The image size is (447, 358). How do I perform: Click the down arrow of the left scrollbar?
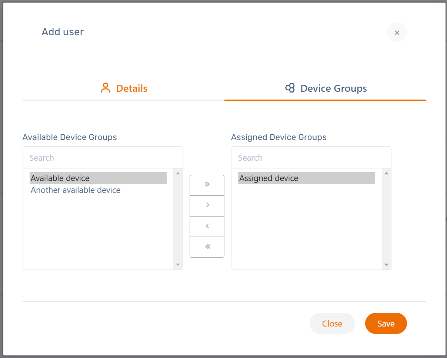coord(178,265)
